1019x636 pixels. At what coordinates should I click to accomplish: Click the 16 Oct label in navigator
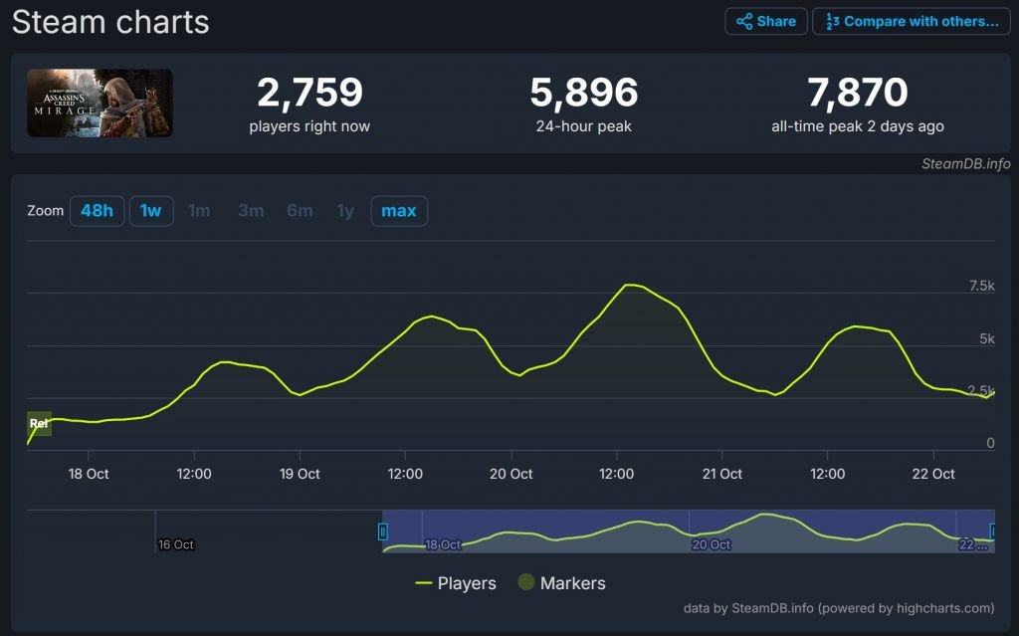(176, 544)
